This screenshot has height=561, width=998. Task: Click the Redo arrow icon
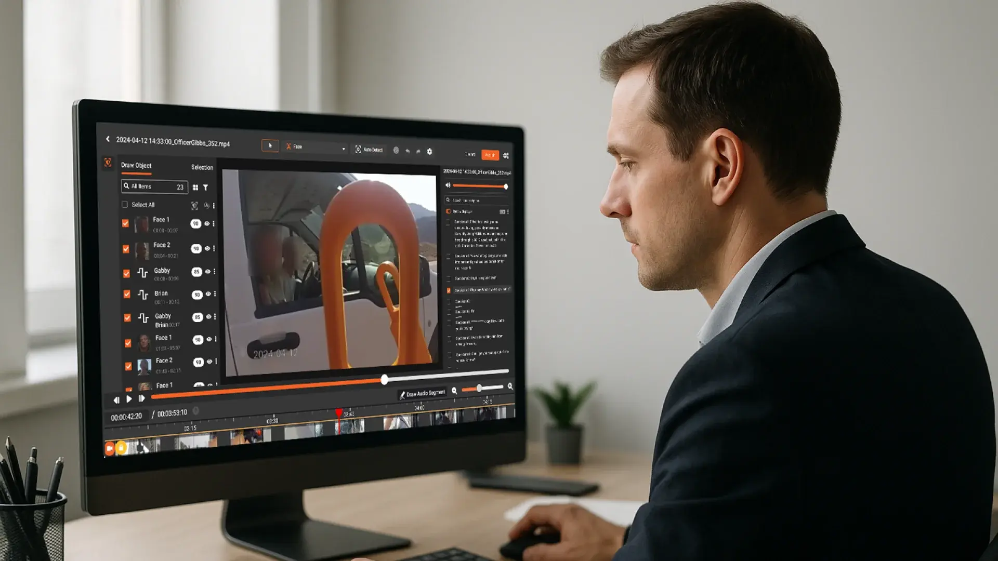coord(418,151)
